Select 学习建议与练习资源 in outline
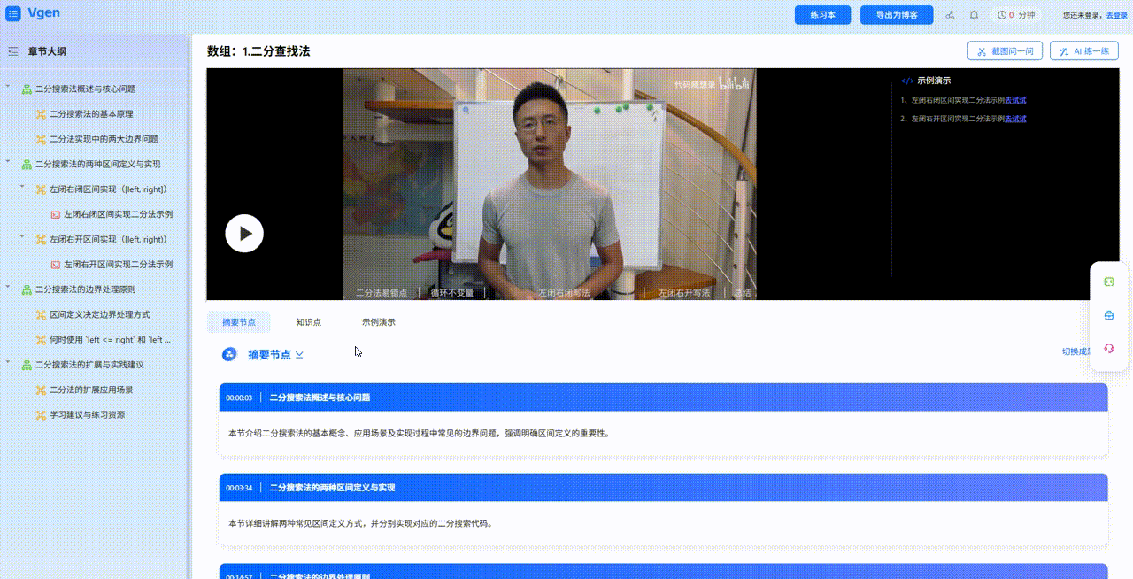 [87, 414]
